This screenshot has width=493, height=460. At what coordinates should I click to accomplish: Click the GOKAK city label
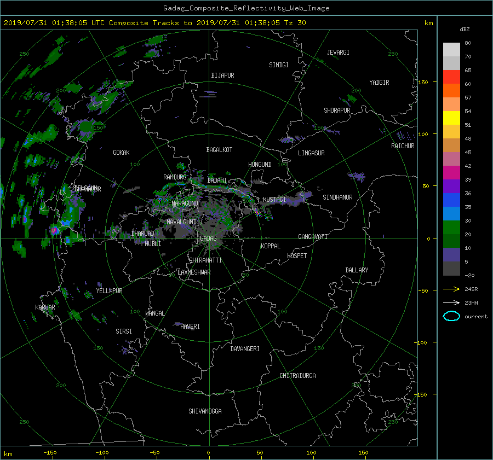[121, 153]
